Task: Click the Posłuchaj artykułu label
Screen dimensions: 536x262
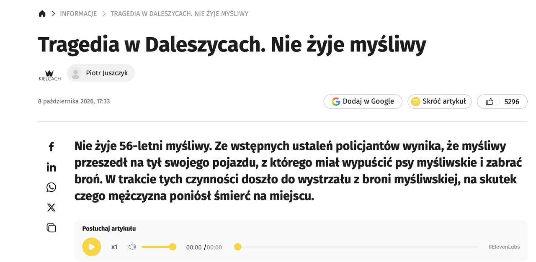Action: point(109,229)
